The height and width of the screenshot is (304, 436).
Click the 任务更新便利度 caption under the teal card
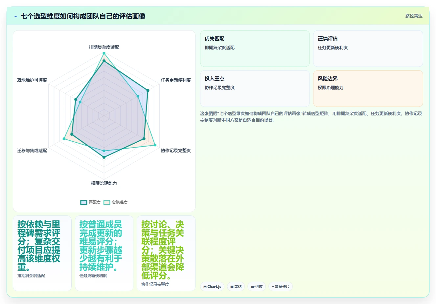coord(93,276)
